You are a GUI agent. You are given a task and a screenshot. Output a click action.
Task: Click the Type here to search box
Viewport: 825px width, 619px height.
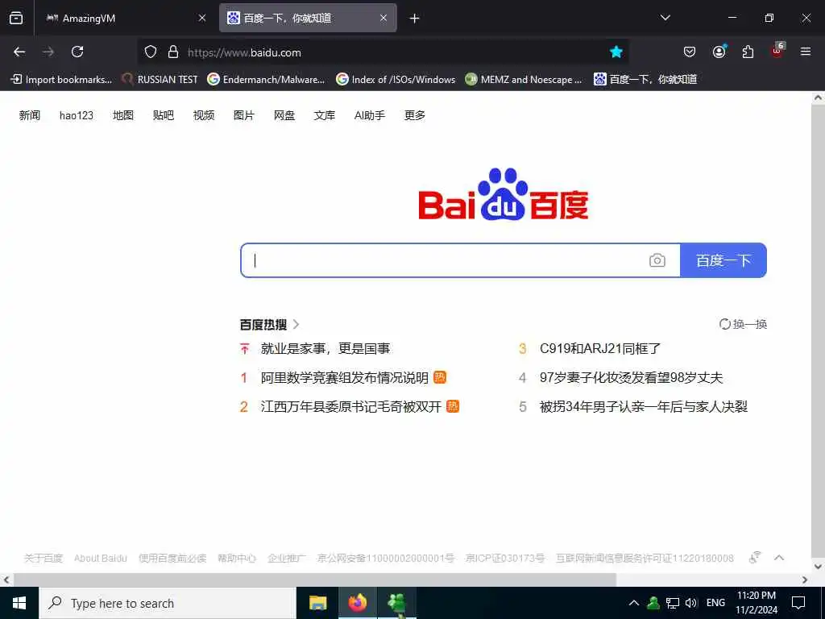168,603
